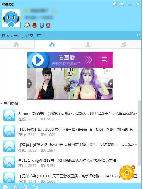Open the DS传媒 room ID 1000
The image size is (143, 189).
click(70, 132)
